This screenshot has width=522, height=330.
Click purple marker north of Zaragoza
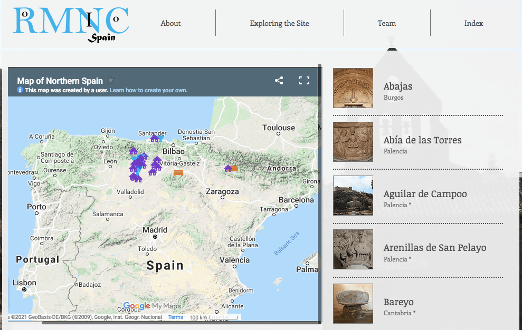(x=228, y=168)
